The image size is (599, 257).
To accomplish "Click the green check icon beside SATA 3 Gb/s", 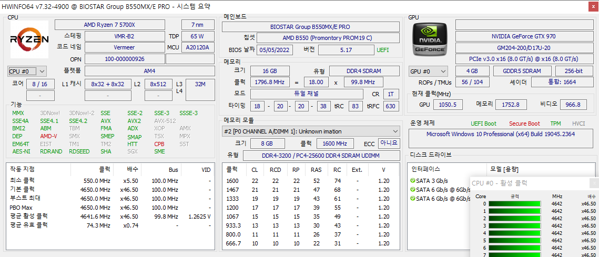I will coord(412,181).
